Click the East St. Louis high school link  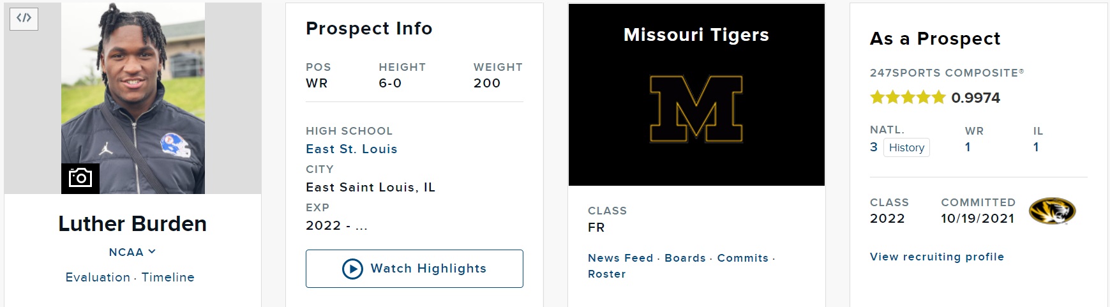(352, 149)
